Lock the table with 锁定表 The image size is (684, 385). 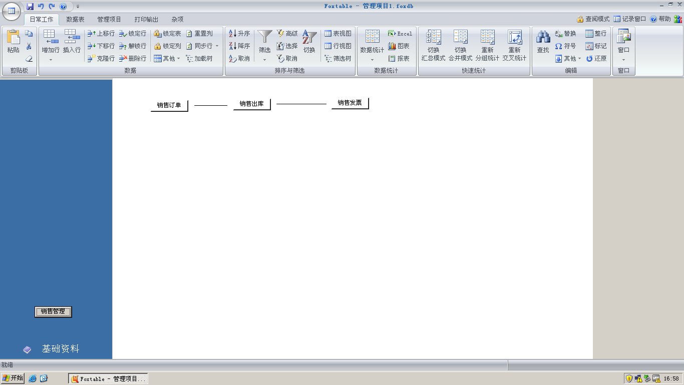(167, 34)
